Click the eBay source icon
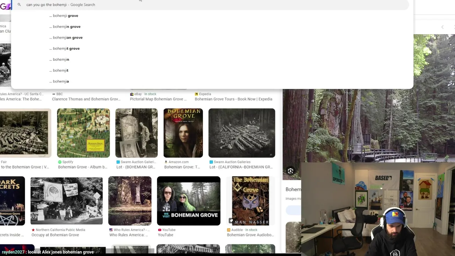Image resolution: width=455 pixels, height=256 pixels. point(132,94)
